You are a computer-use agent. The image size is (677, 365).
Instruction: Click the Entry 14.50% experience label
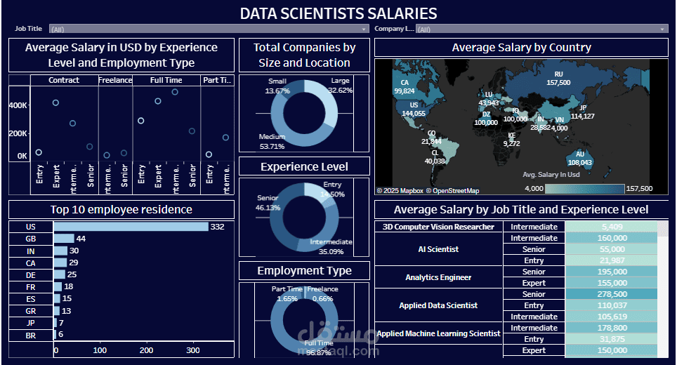(x=332, y=190)
